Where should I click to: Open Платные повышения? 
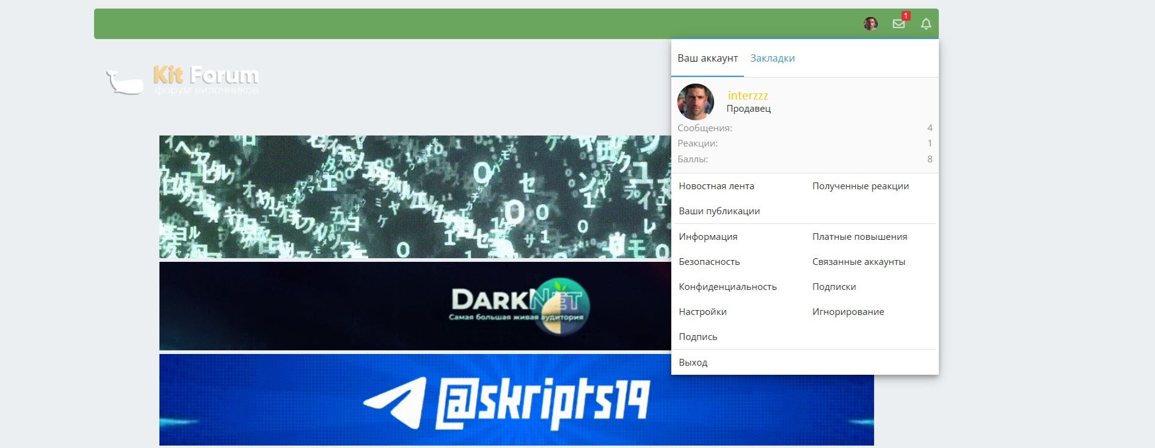859,237
